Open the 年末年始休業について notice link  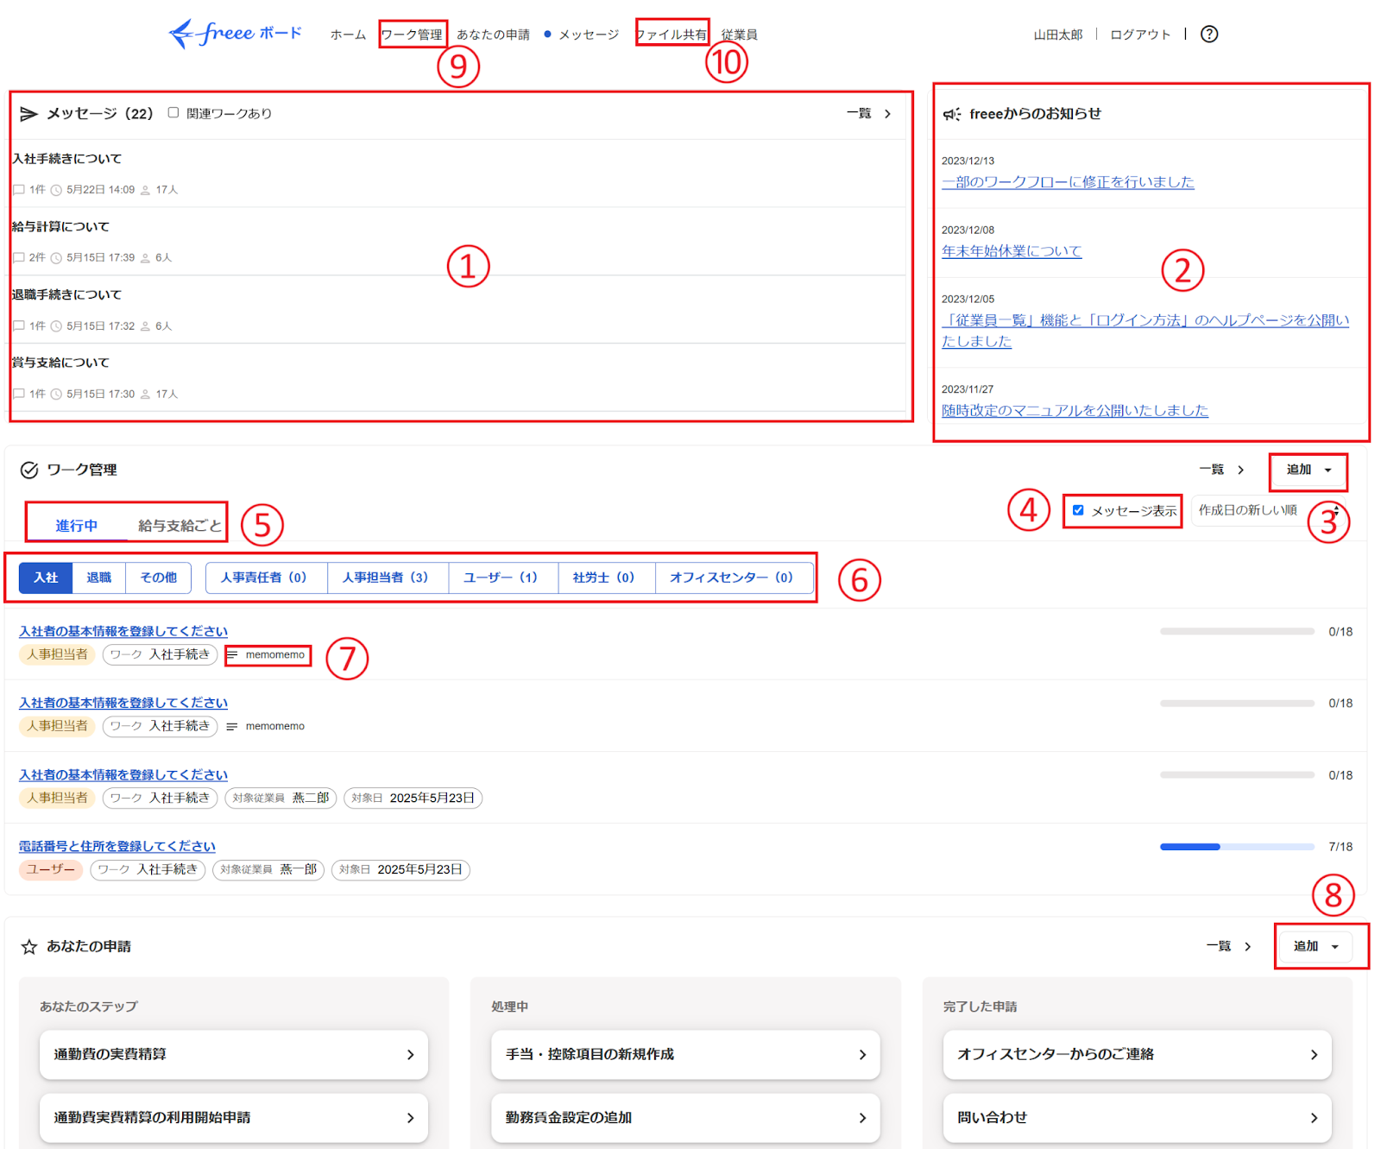pyautogui.click(x=1012, y=251)
